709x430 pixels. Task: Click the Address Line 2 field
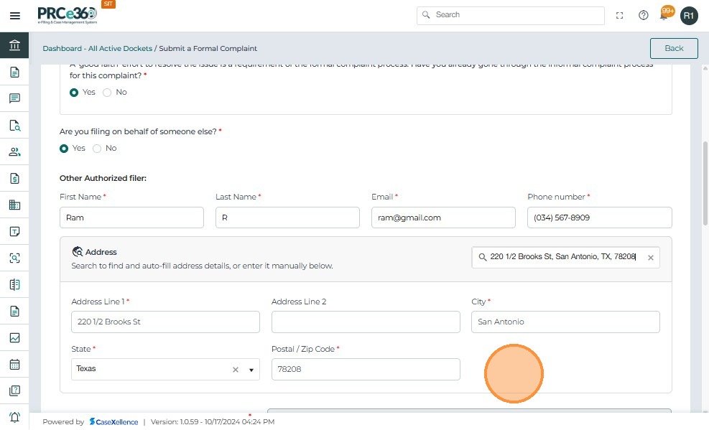coord(366,322)
